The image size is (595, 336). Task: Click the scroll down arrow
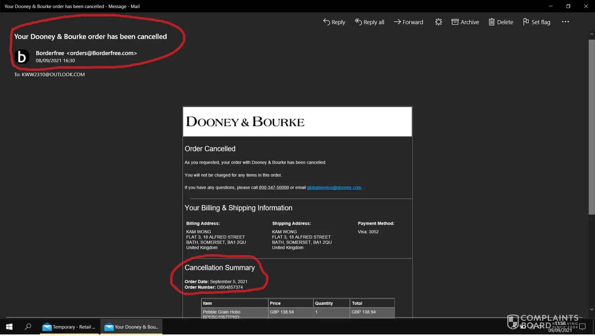[x=592, y=309]
